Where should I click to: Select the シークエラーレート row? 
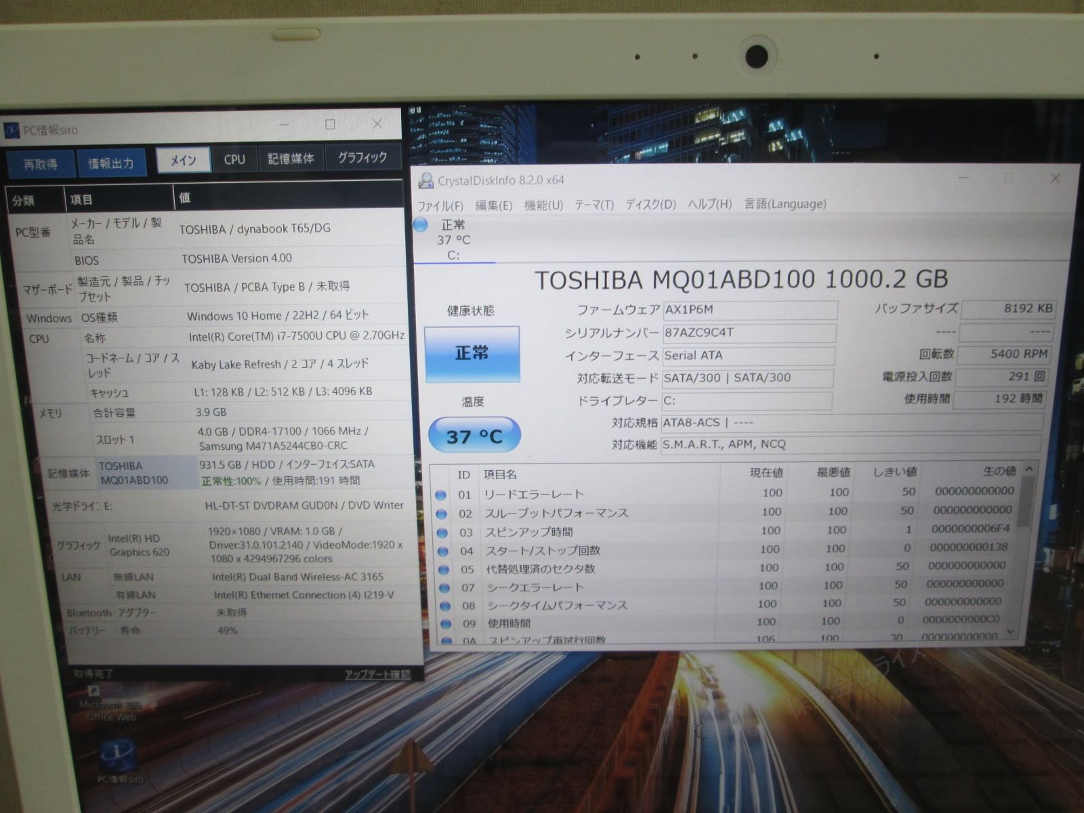pyautogui.click(x=725, y=585)
